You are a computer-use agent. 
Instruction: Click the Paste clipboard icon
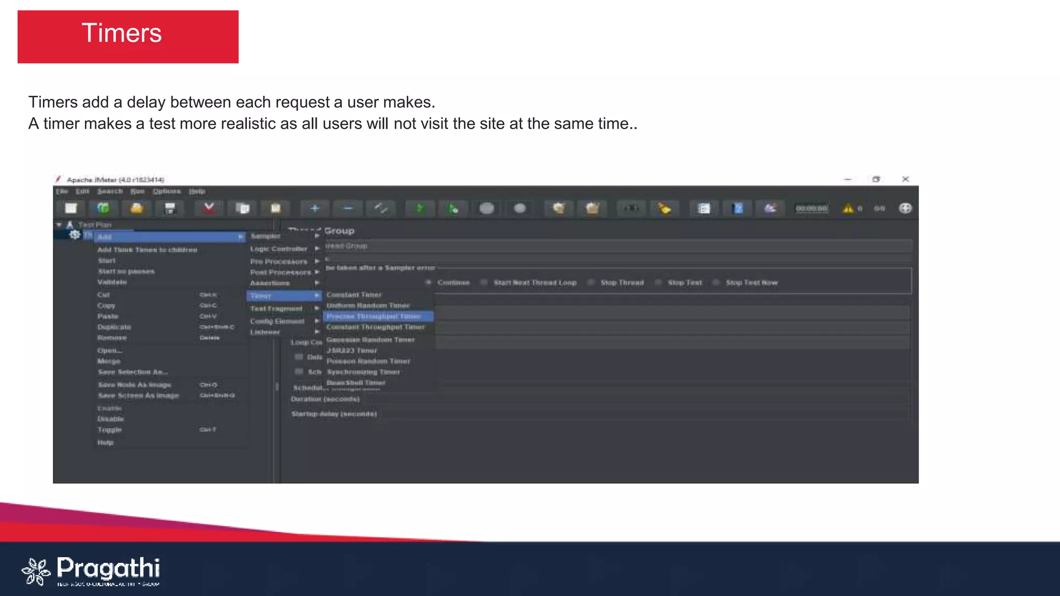tap(275, 208)
